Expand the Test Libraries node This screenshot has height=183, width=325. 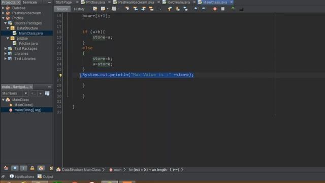[6, 59]
